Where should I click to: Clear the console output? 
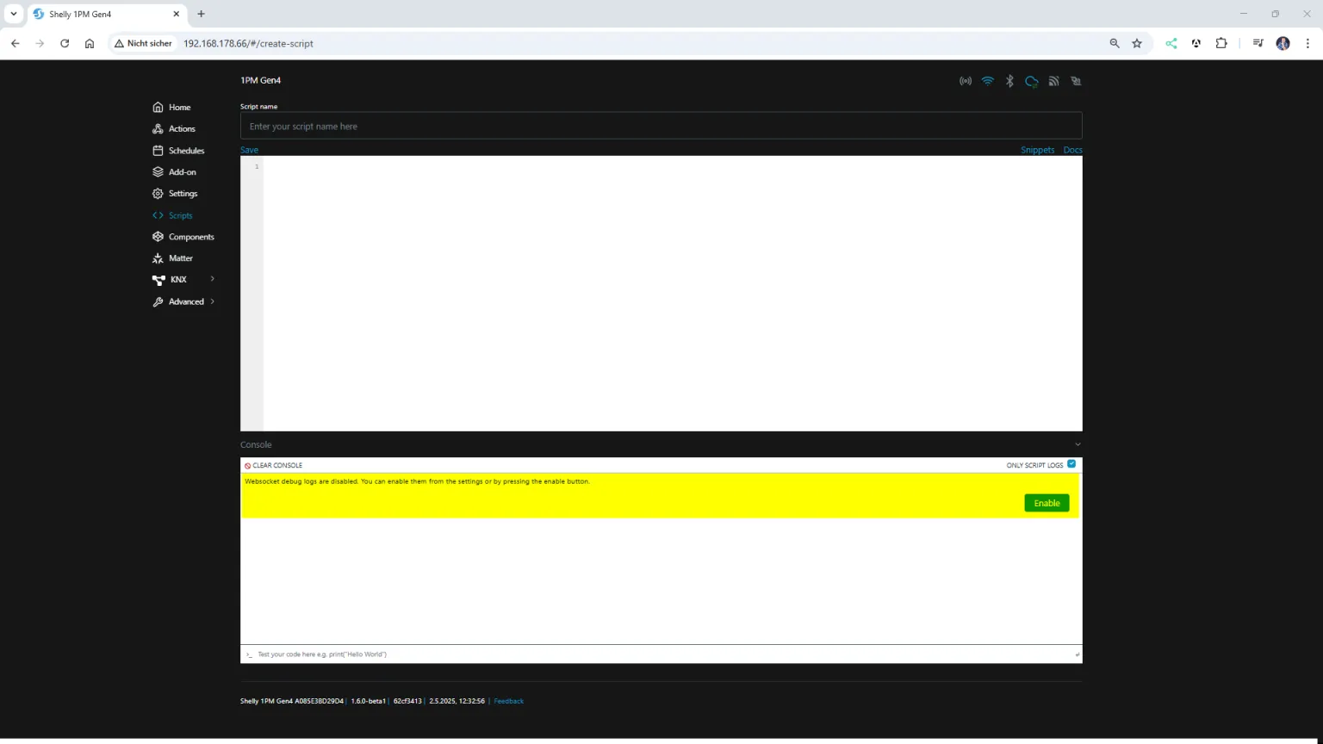[x=273, y=465]
